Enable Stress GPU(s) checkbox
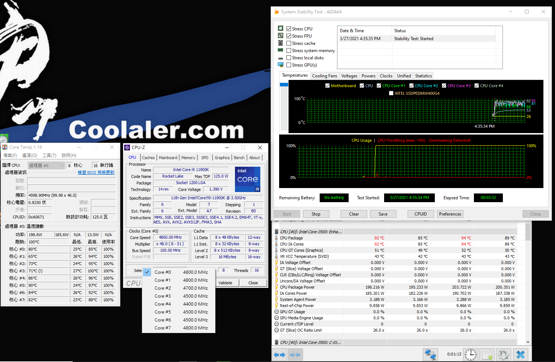Image resolution: width=555 pixels, height=362 pixels. tap(289, 65)
